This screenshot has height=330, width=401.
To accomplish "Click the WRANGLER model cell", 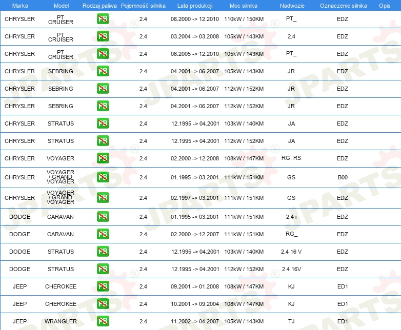I will coord(61,321).
